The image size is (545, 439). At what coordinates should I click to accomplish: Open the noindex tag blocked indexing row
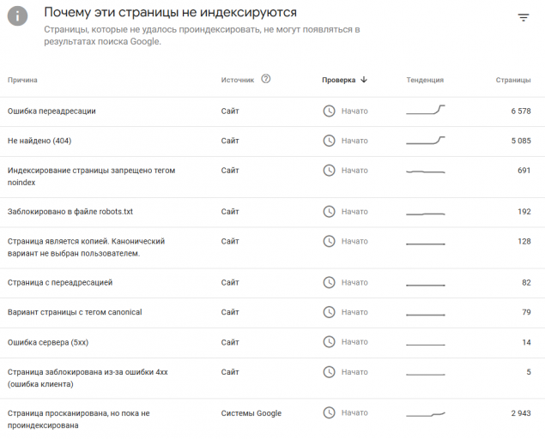[91, 176]
